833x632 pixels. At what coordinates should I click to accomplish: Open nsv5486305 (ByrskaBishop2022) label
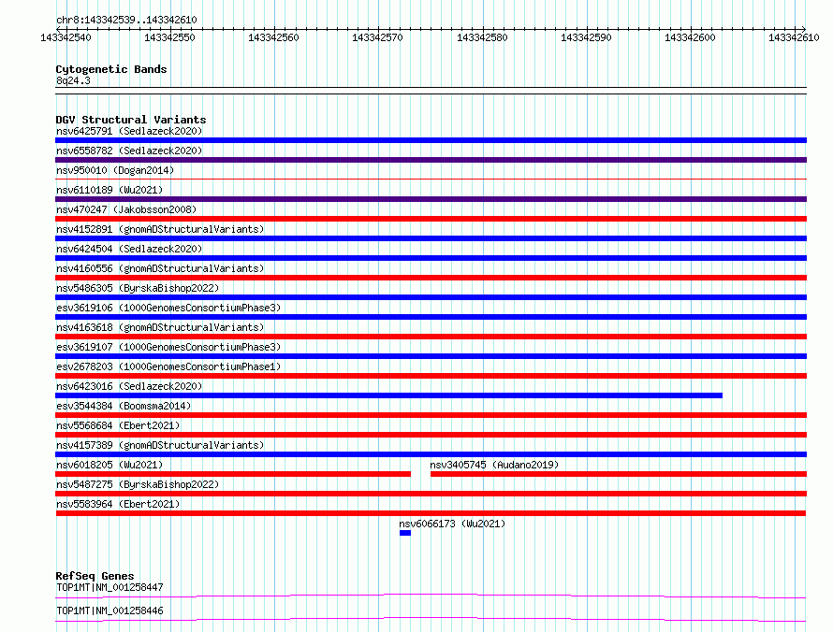138,288
